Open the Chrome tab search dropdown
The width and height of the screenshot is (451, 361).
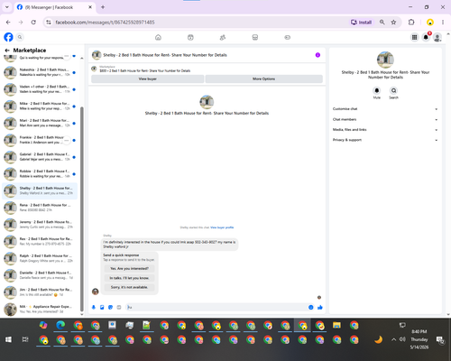pyautogui.click(x=7, y=7)
